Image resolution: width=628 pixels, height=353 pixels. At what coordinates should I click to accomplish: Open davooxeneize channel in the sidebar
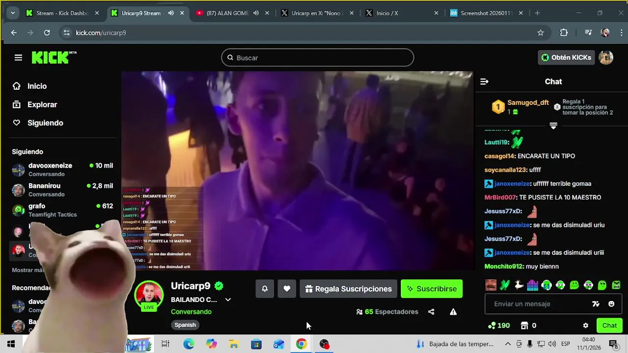pos(63,170)
